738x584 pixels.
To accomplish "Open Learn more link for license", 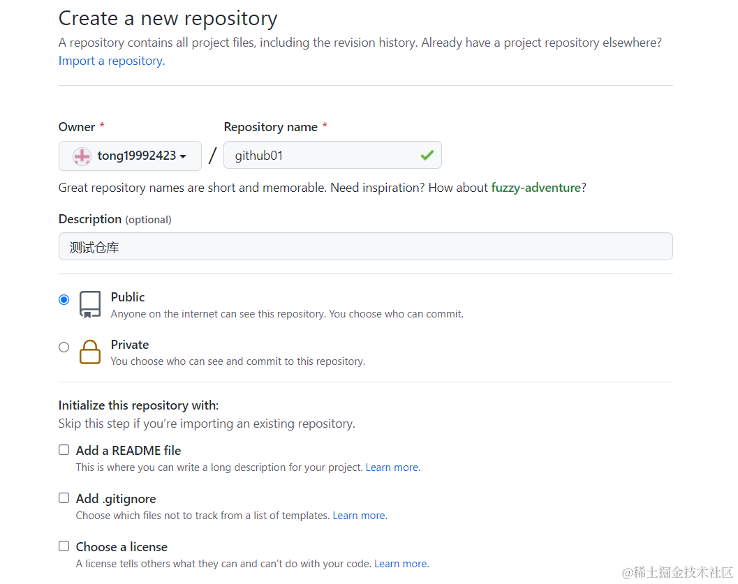I will [x=401, y=564].
